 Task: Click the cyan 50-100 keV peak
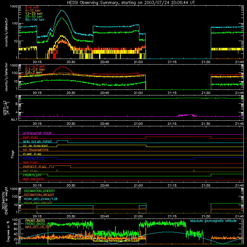click(x=62, y=10)
